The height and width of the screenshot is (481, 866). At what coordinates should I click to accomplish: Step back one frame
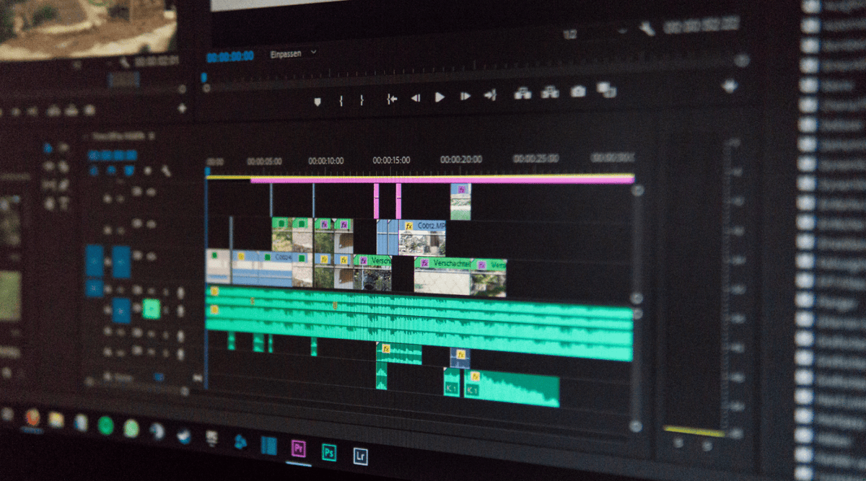tap(416, 98)
